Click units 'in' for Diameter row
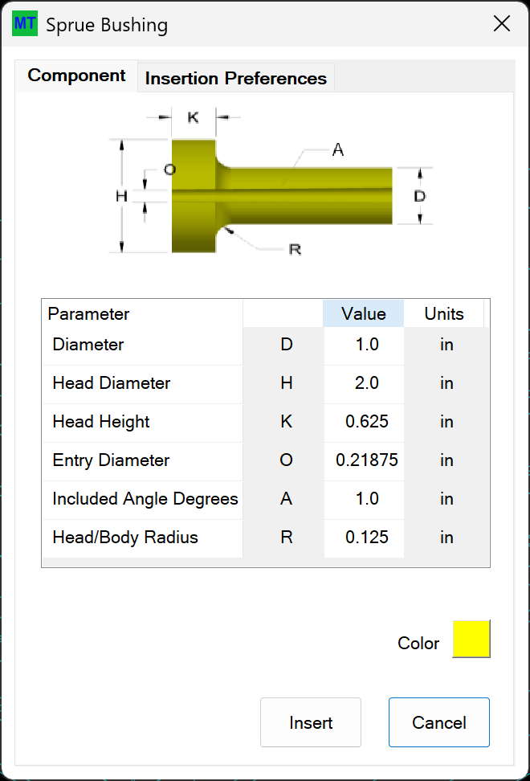Screen dimensions: 530x781 point(446,345)
